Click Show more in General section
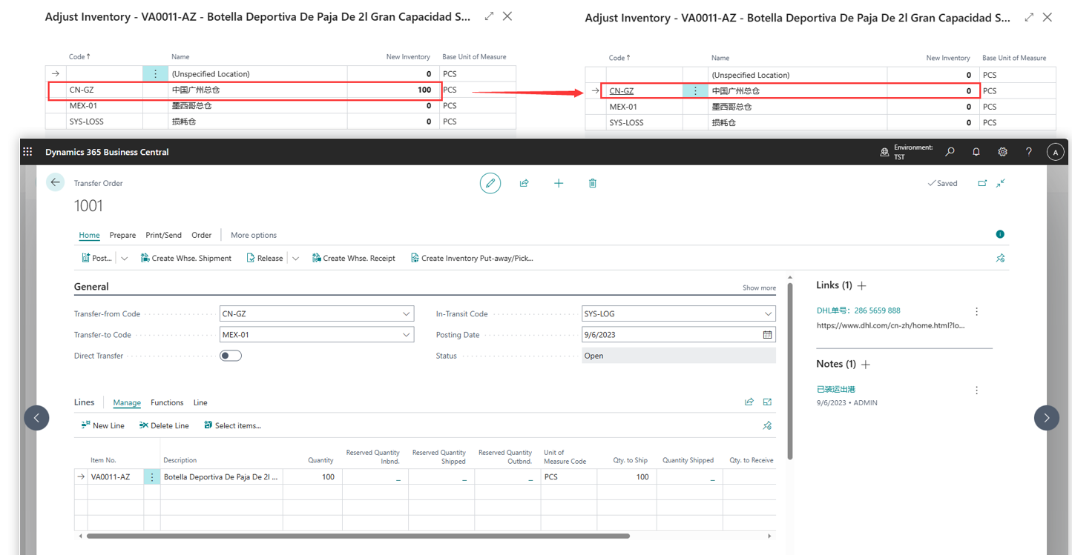This screenshot has width=1072, height=555. pos(759,288)
